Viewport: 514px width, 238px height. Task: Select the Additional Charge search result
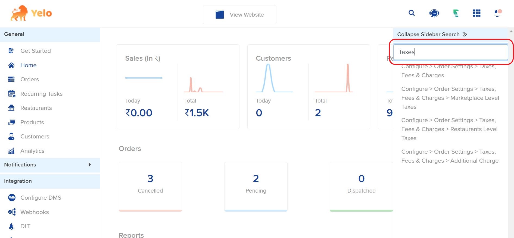[450, 156]
